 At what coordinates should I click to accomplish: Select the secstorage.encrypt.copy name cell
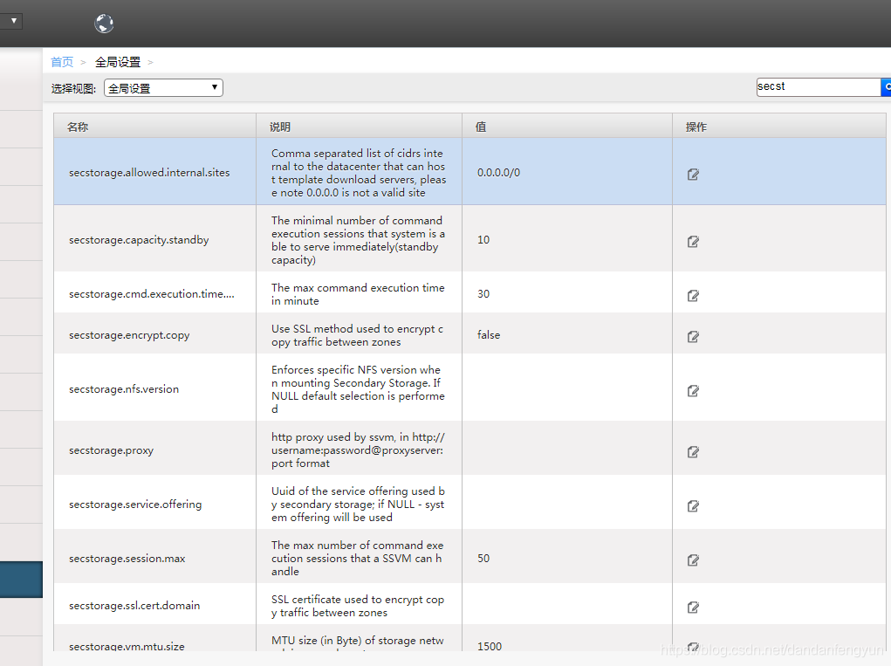(129, 335)
